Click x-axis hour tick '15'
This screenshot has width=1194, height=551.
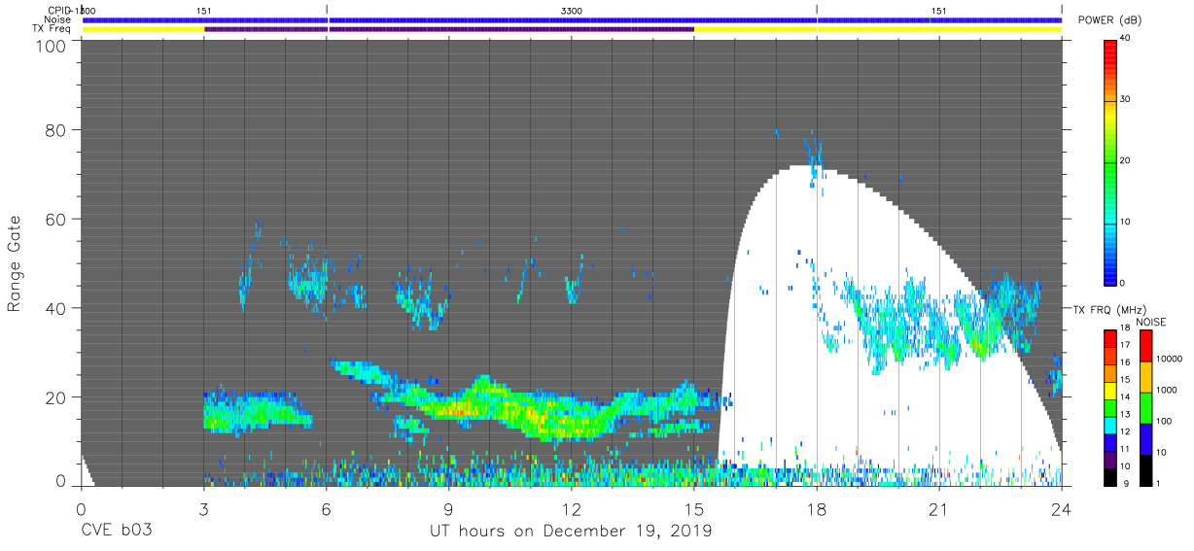(694, 509)
